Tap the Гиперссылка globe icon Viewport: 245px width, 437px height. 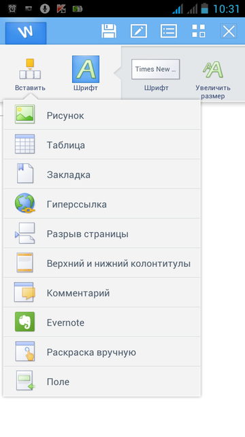pyautogui.click(x=24, y=203)
